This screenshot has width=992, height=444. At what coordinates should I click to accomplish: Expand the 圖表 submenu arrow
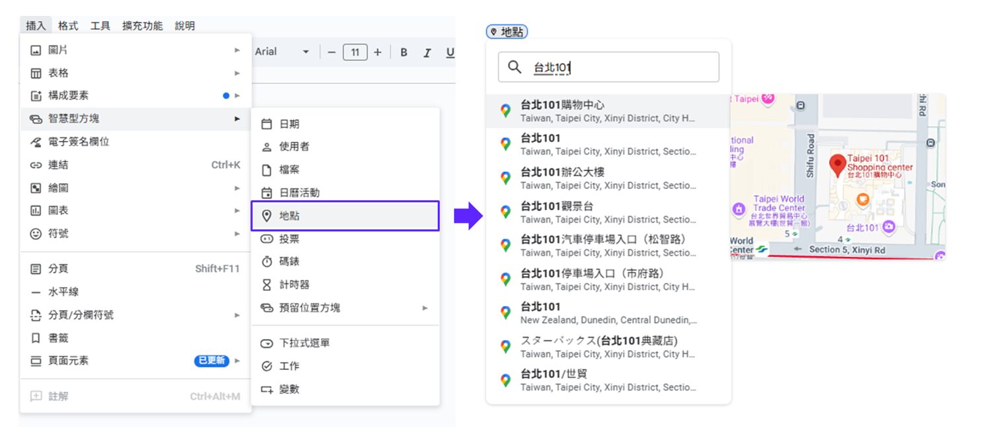point(237,211)
